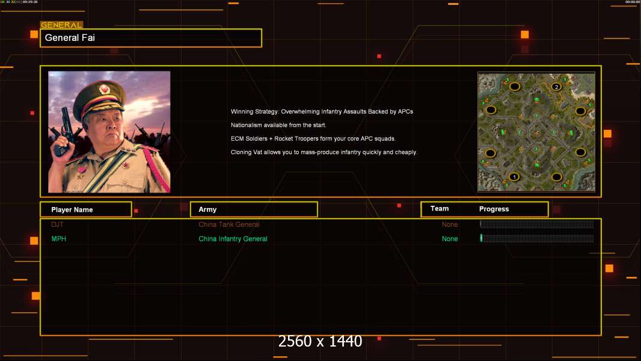Click start position 2 on the map

tap(556, 87)
